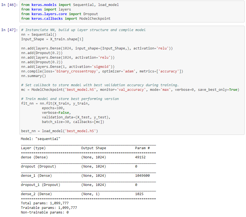This screenshot has width=246, height=217.
Task: Click the Non-trainable params: 0 line
Action: 45,212
